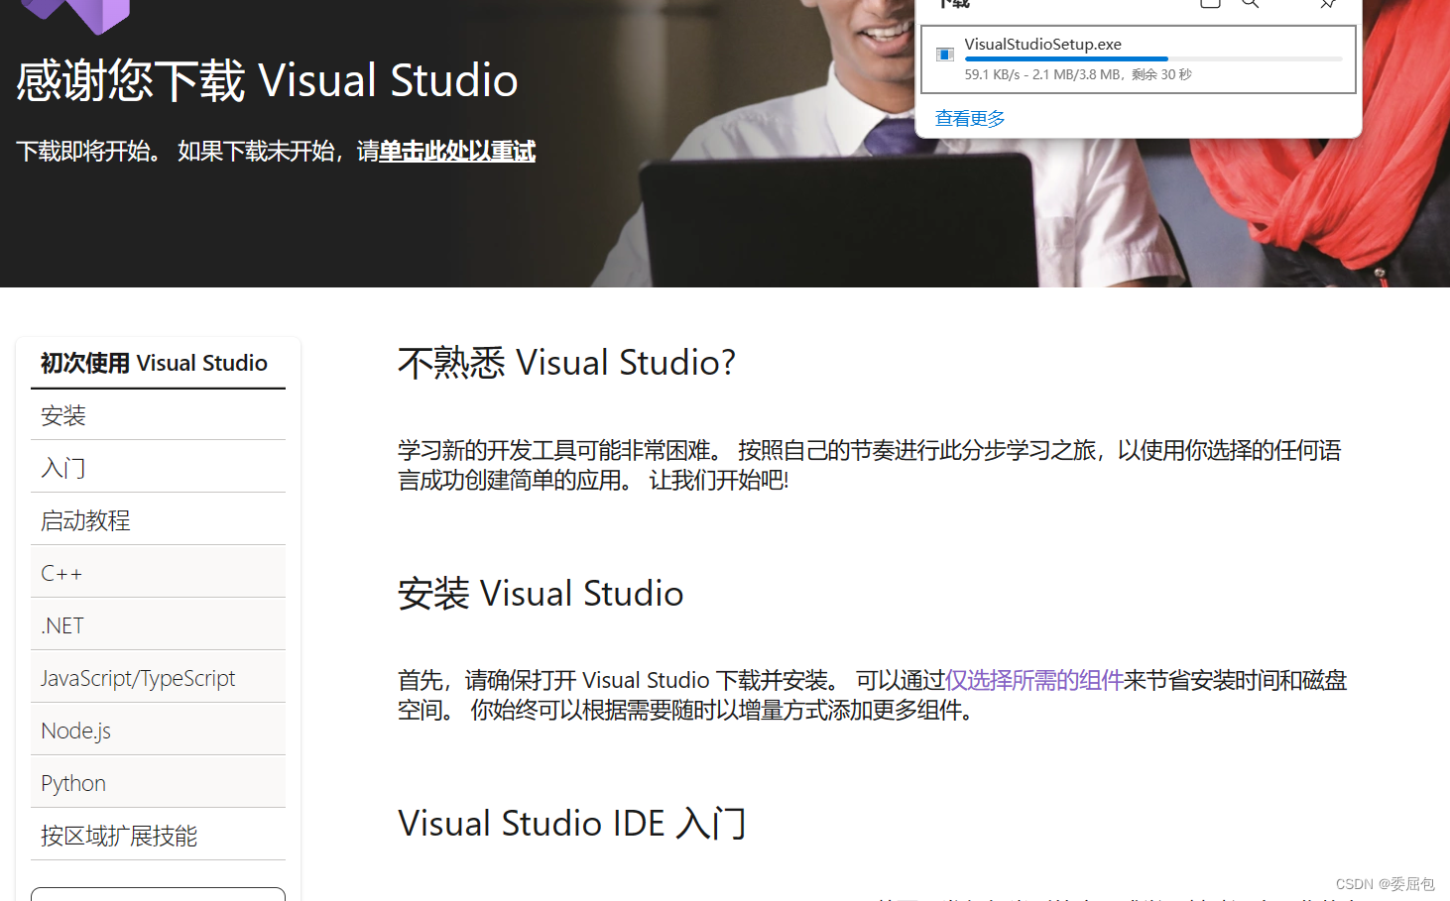1450x901 pixels.
Task: Open the Node.js sidebar section
Action: (75, 730)
